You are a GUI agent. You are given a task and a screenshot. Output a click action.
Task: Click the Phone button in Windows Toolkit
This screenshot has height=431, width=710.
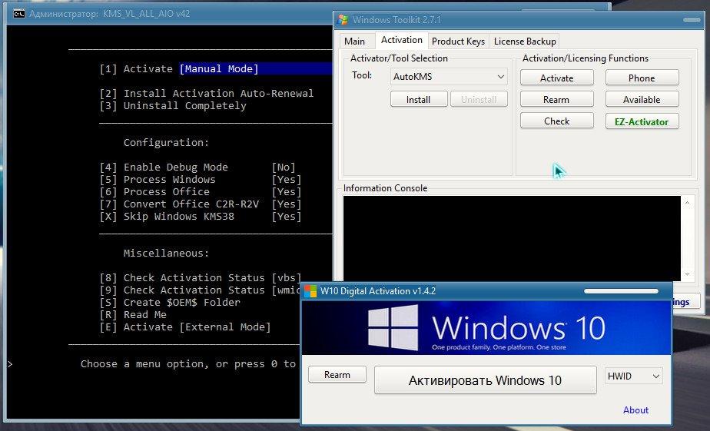coord(642,78)
